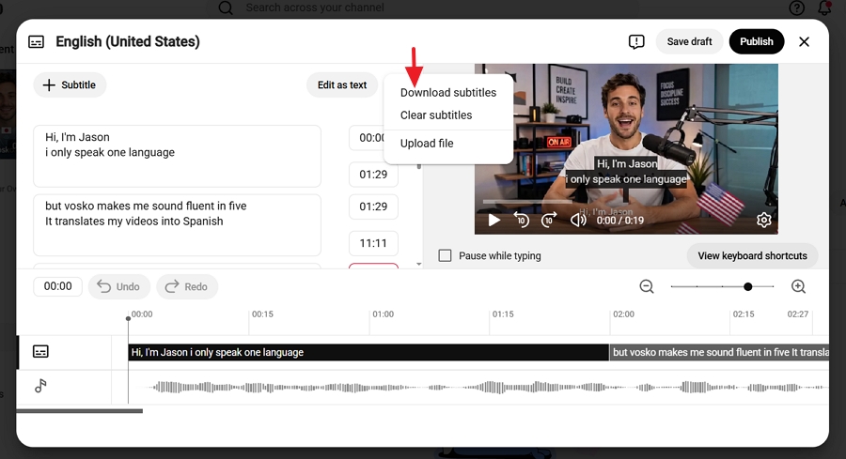The image size is (846, 459).
Task: Click the Undo button
Action: pos(118,286)
